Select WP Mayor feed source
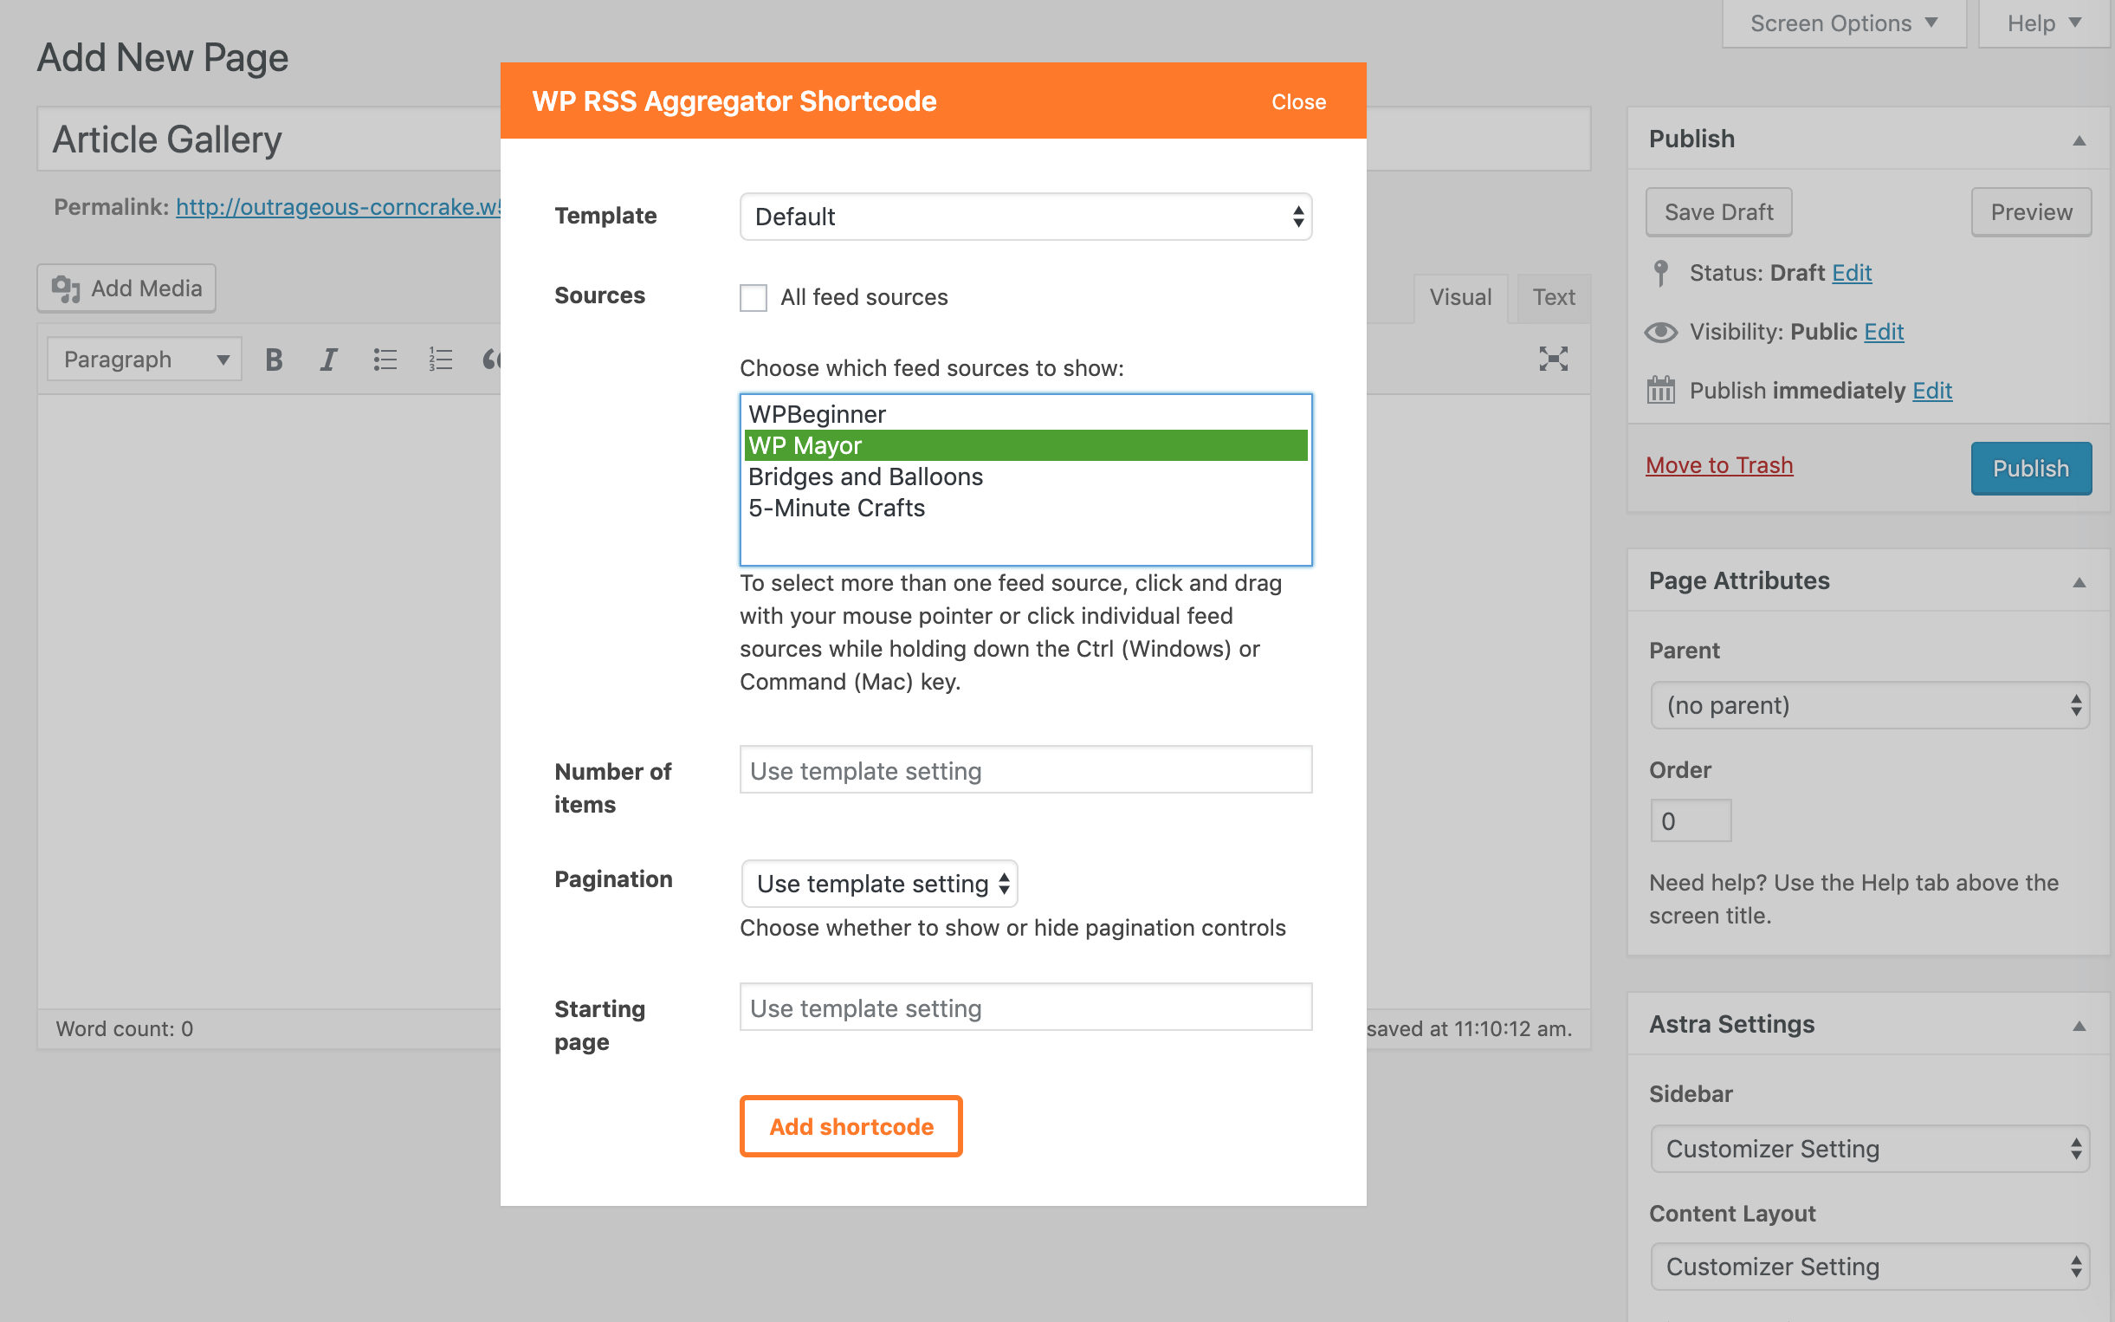The image size is (2115, 1322). 1026,445
